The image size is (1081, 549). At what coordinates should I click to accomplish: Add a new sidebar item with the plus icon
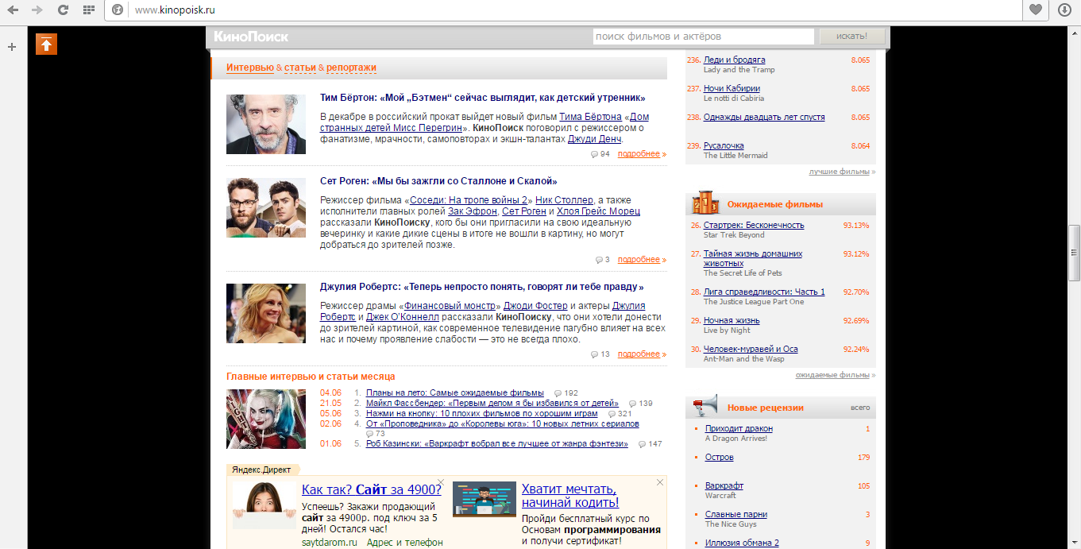(12, 47)
